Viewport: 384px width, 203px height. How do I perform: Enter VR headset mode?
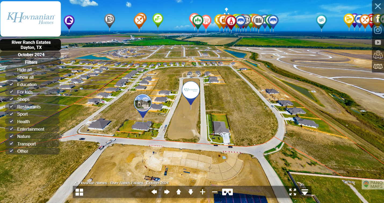click(227, 192)
